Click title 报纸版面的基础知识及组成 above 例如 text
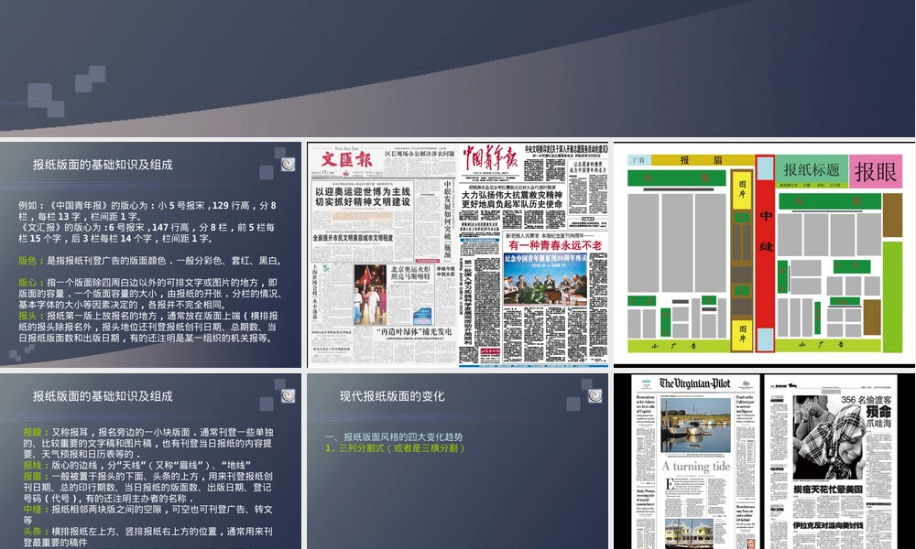Image resolution: width=916 pixels, height=549 pixels. [103, 165]
